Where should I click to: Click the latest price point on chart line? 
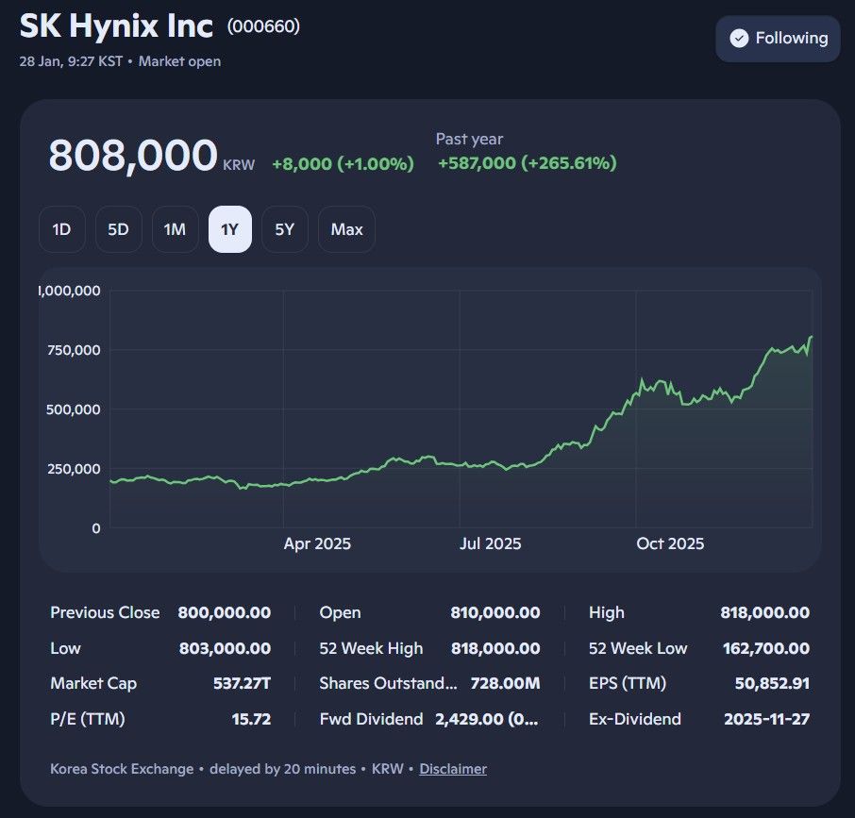click(812, 337)
